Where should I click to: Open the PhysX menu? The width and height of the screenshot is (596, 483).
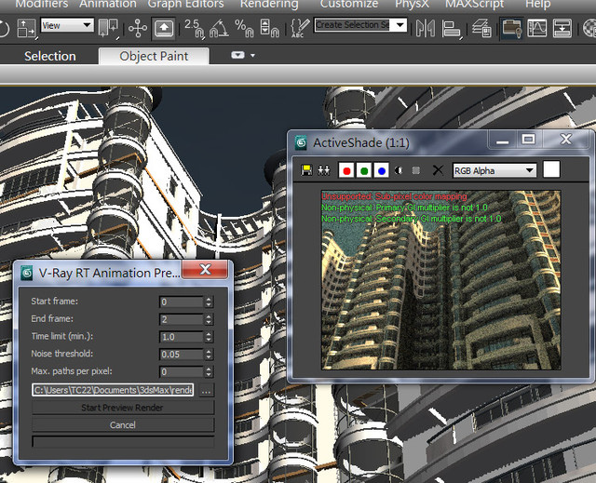tap(412, 4)
